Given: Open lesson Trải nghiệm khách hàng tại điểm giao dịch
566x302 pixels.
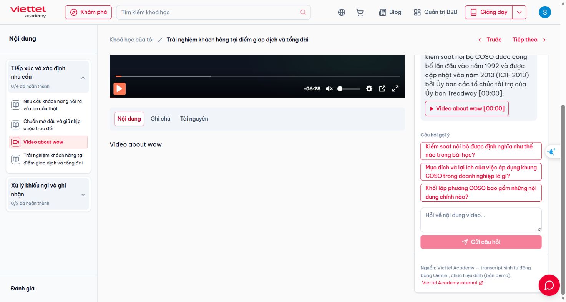Looking at the screenshot, I should [48, 159].
